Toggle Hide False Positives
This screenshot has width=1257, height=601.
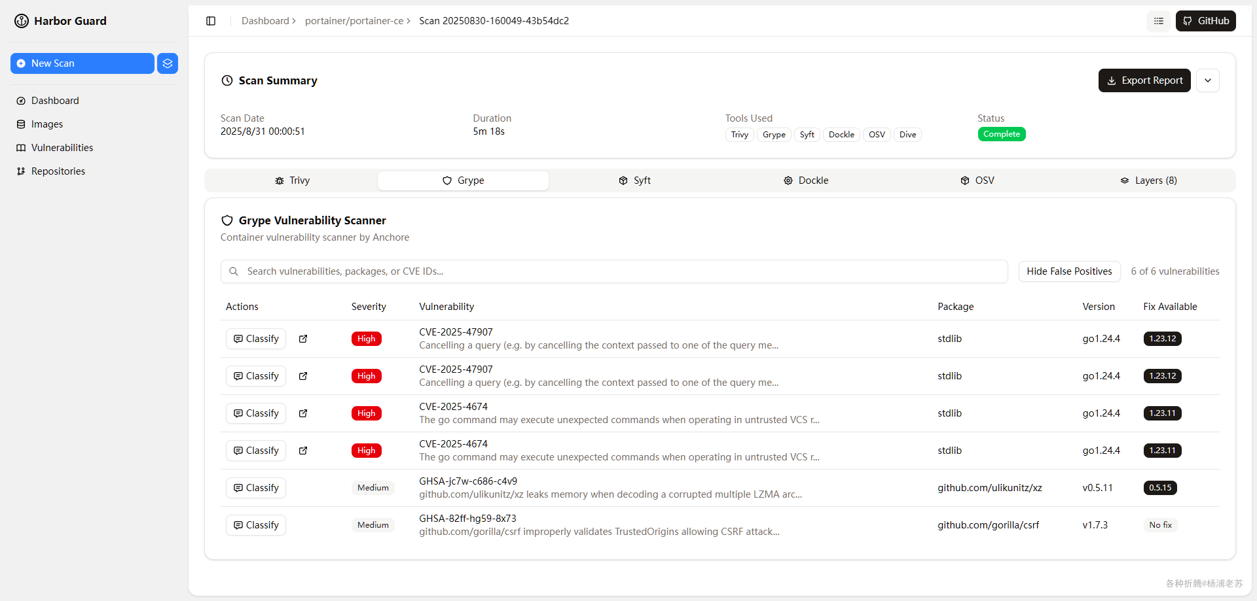(x=1069, y=271)
